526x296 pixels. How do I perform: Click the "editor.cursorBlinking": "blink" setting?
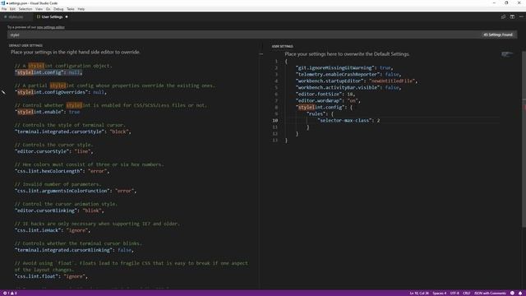pos(59,210)
